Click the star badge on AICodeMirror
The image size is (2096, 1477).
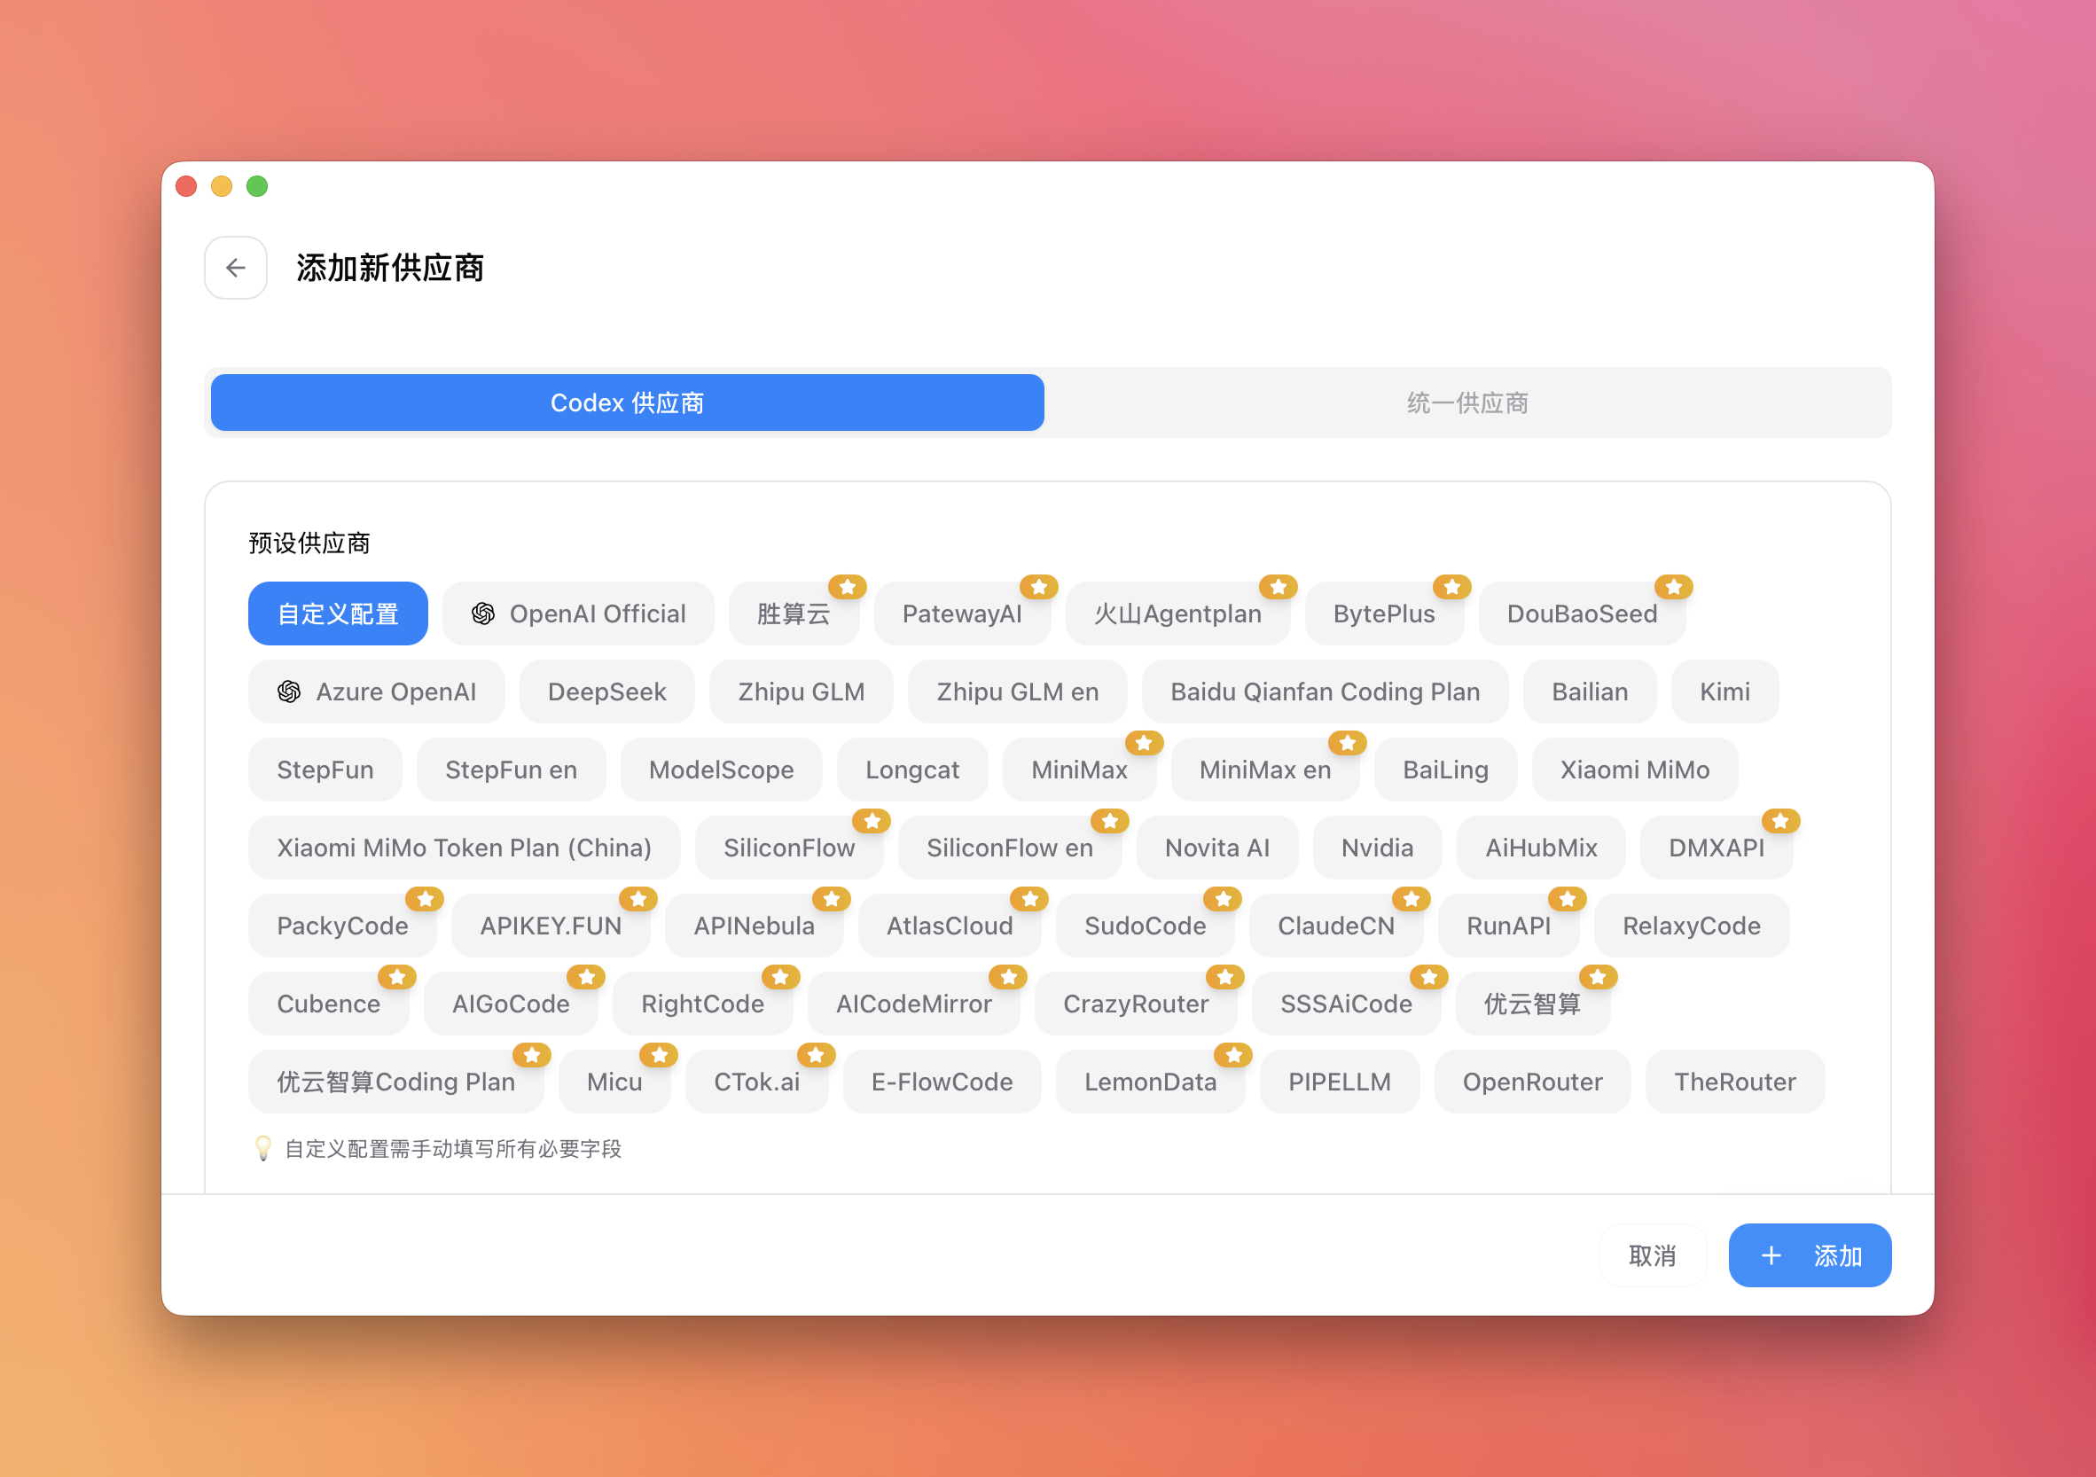[x=1008, y=978]
